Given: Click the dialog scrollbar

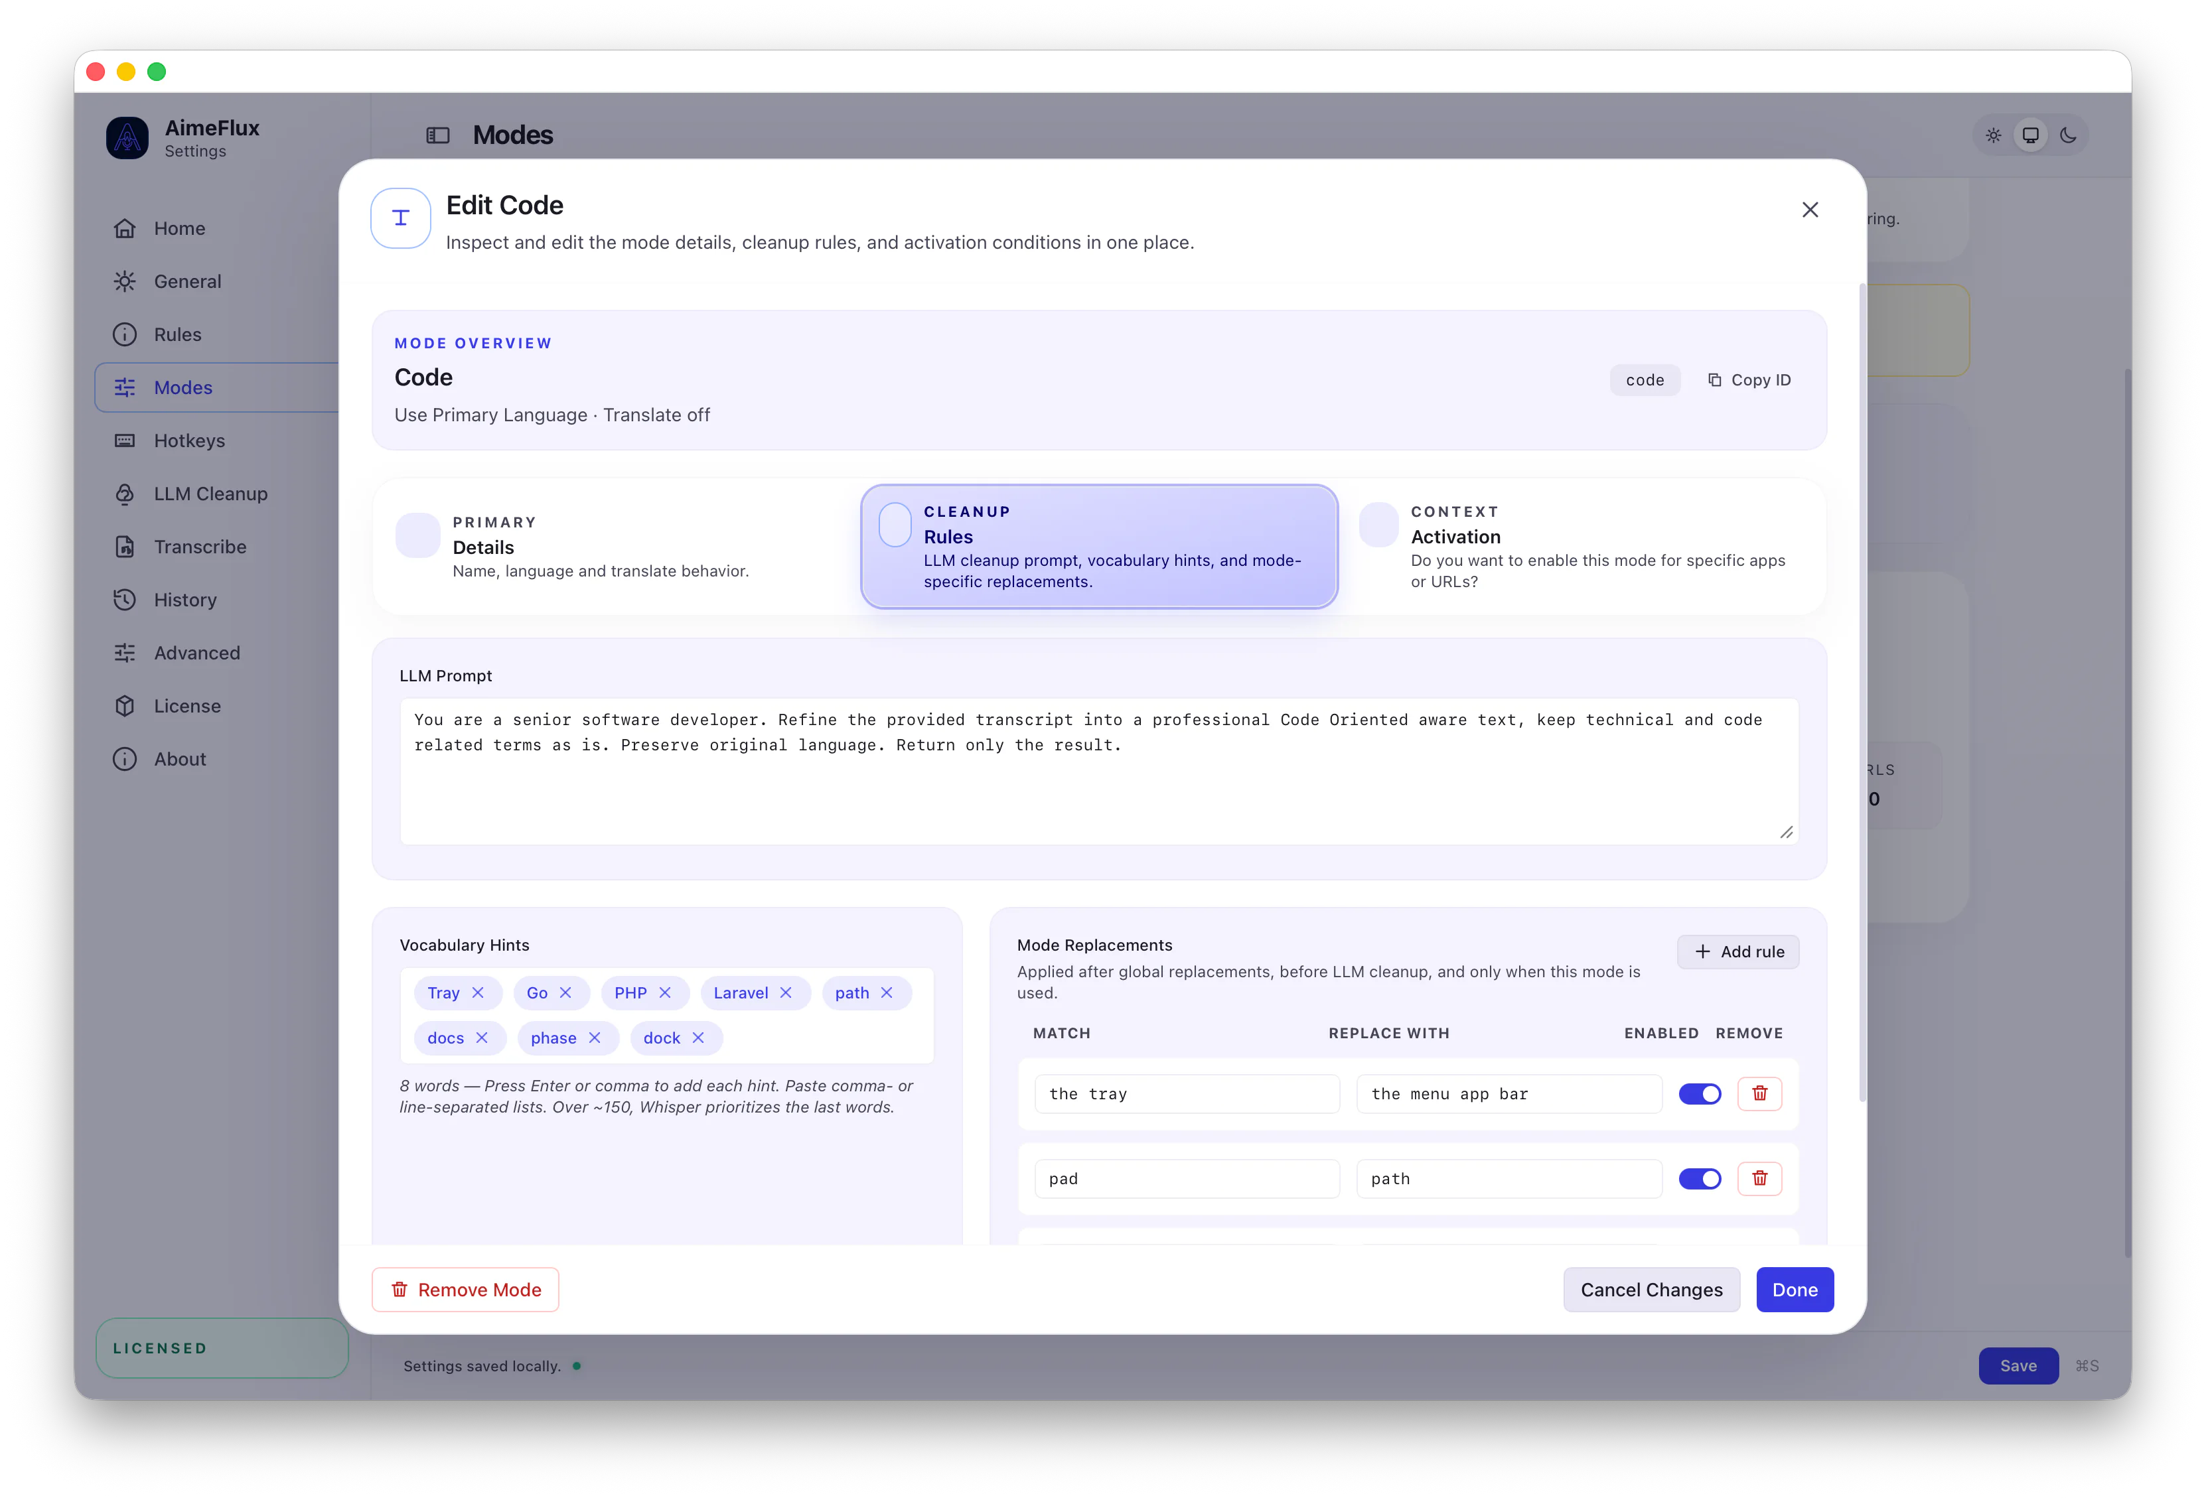Looking at the screenshot, I should [x=1862, y=693].
